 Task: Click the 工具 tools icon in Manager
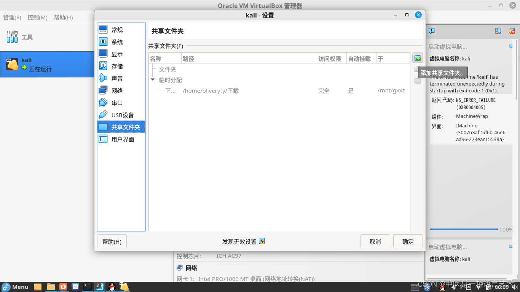coord(12,37)
